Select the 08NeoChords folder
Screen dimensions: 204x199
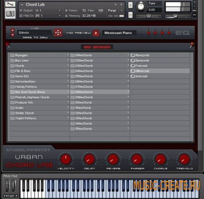click(x=100, y=92)
